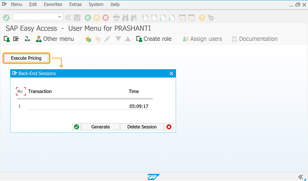The width and height of the screenshot is (308, 181).
Task: Go to First Page icon
Action: [145, 18]
